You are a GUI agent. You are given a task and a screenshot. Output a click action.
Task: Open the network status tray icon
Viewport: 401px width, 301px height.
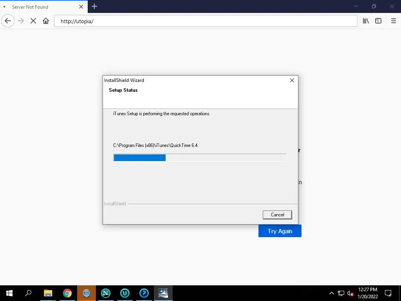click(341, 293)
